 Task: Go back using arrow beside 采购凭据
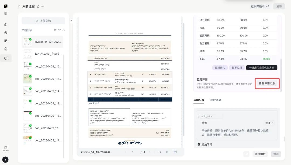tap(19, 6)
